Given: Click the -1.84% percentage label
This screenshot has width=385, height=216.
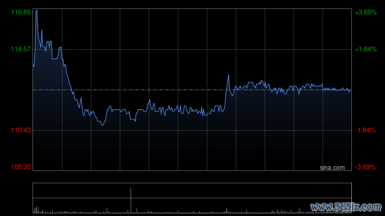Looking at the screenshot, I should point(365,130).
